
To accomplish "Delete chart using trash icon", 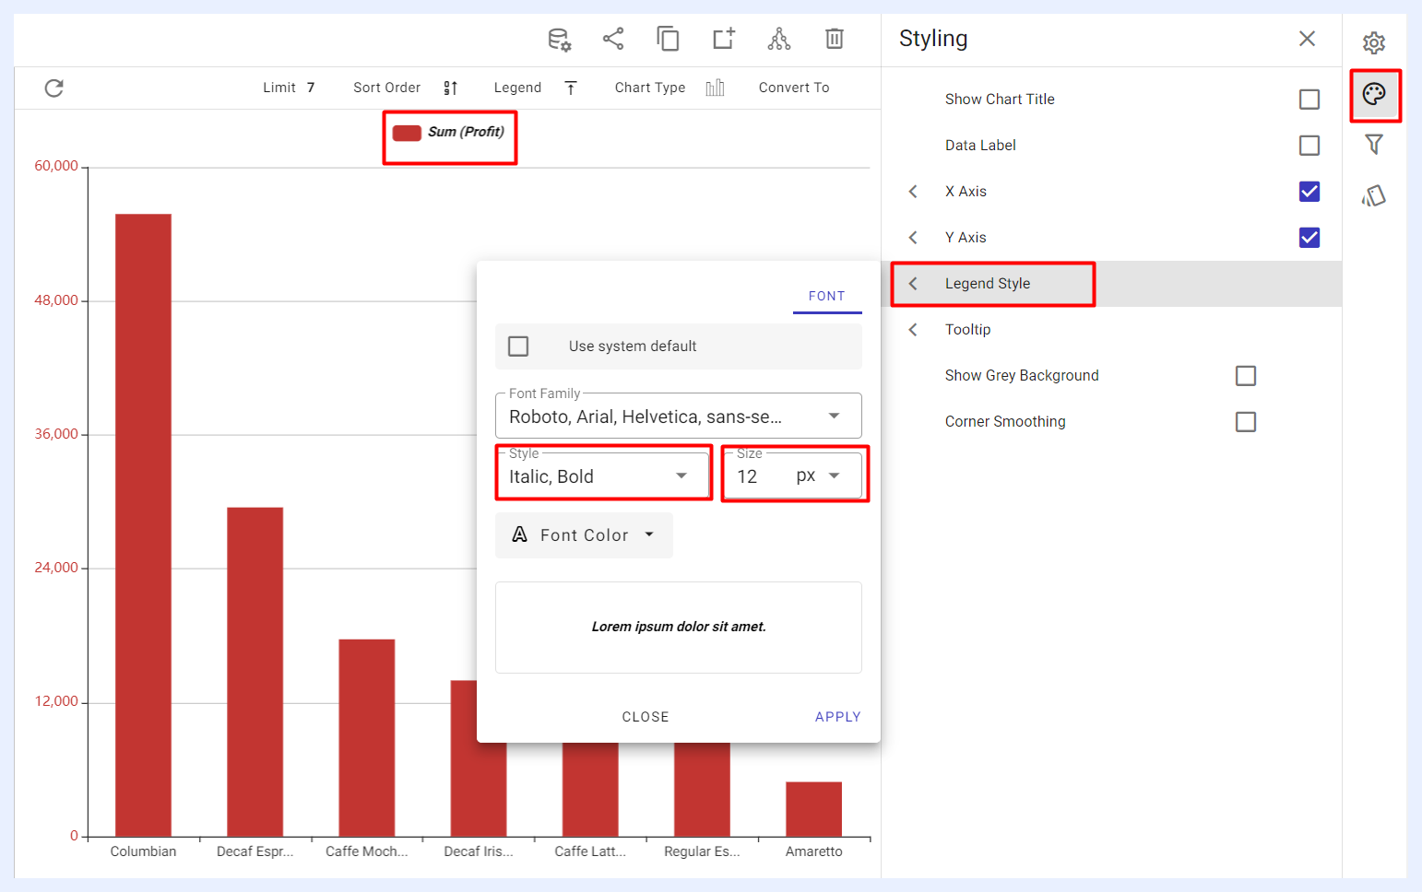I will tap(835, 39).
